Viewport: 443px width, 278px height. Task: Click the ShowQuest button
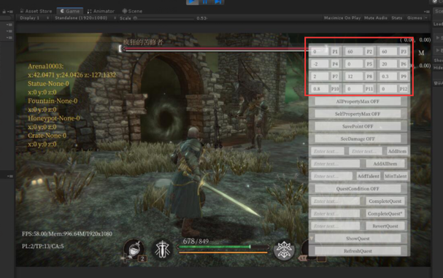tap(358, 239)
